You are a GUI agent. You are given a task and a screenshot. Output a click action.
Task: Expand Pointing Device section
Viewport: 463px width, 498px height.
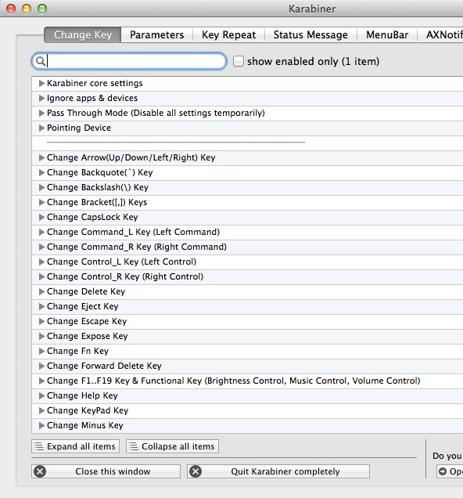(x=41, y=128)
